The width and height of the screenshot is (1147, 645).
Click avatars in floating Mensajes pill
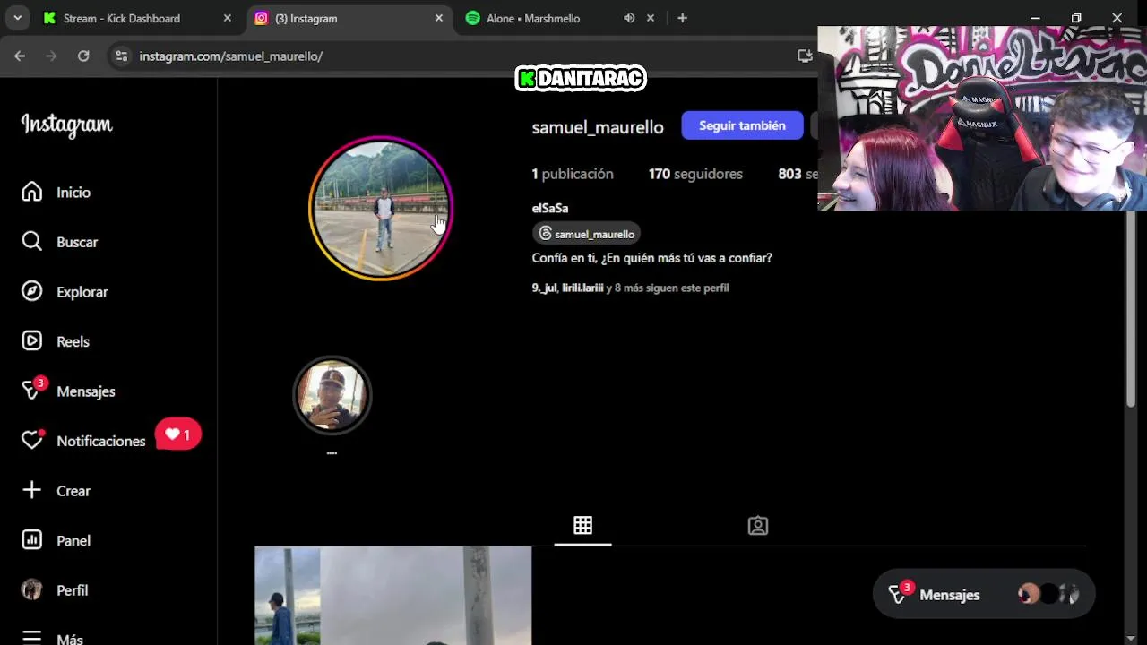(x=1048, y=594)
